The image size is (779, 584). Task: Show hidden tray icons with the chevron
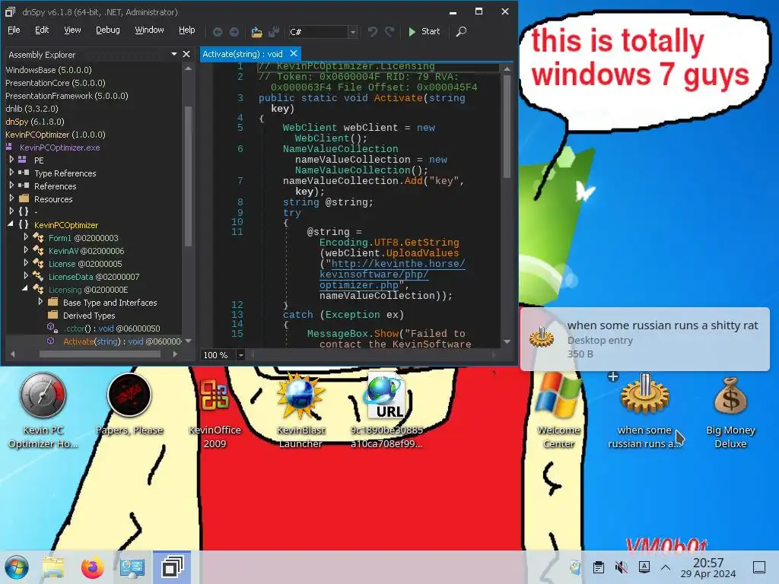point(666,567)
